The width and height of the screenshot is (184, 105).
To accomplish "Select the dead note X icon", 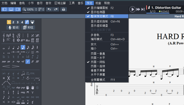I will click(9, 78).
